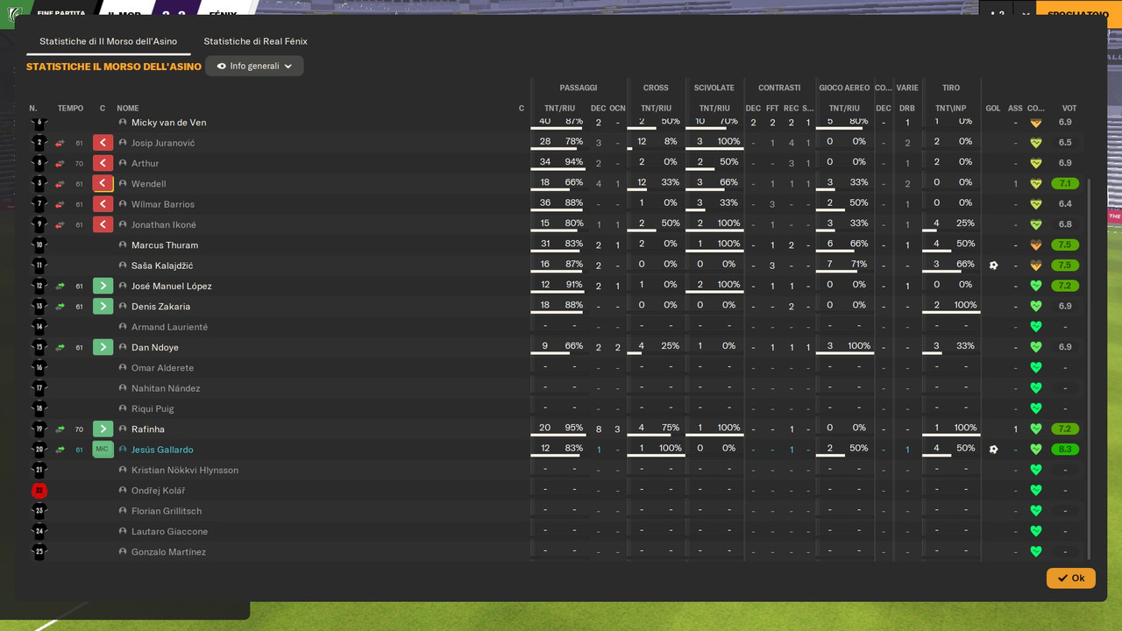Sort by the TEMPO column header
Screen dimensions: 1122x631
70,109
